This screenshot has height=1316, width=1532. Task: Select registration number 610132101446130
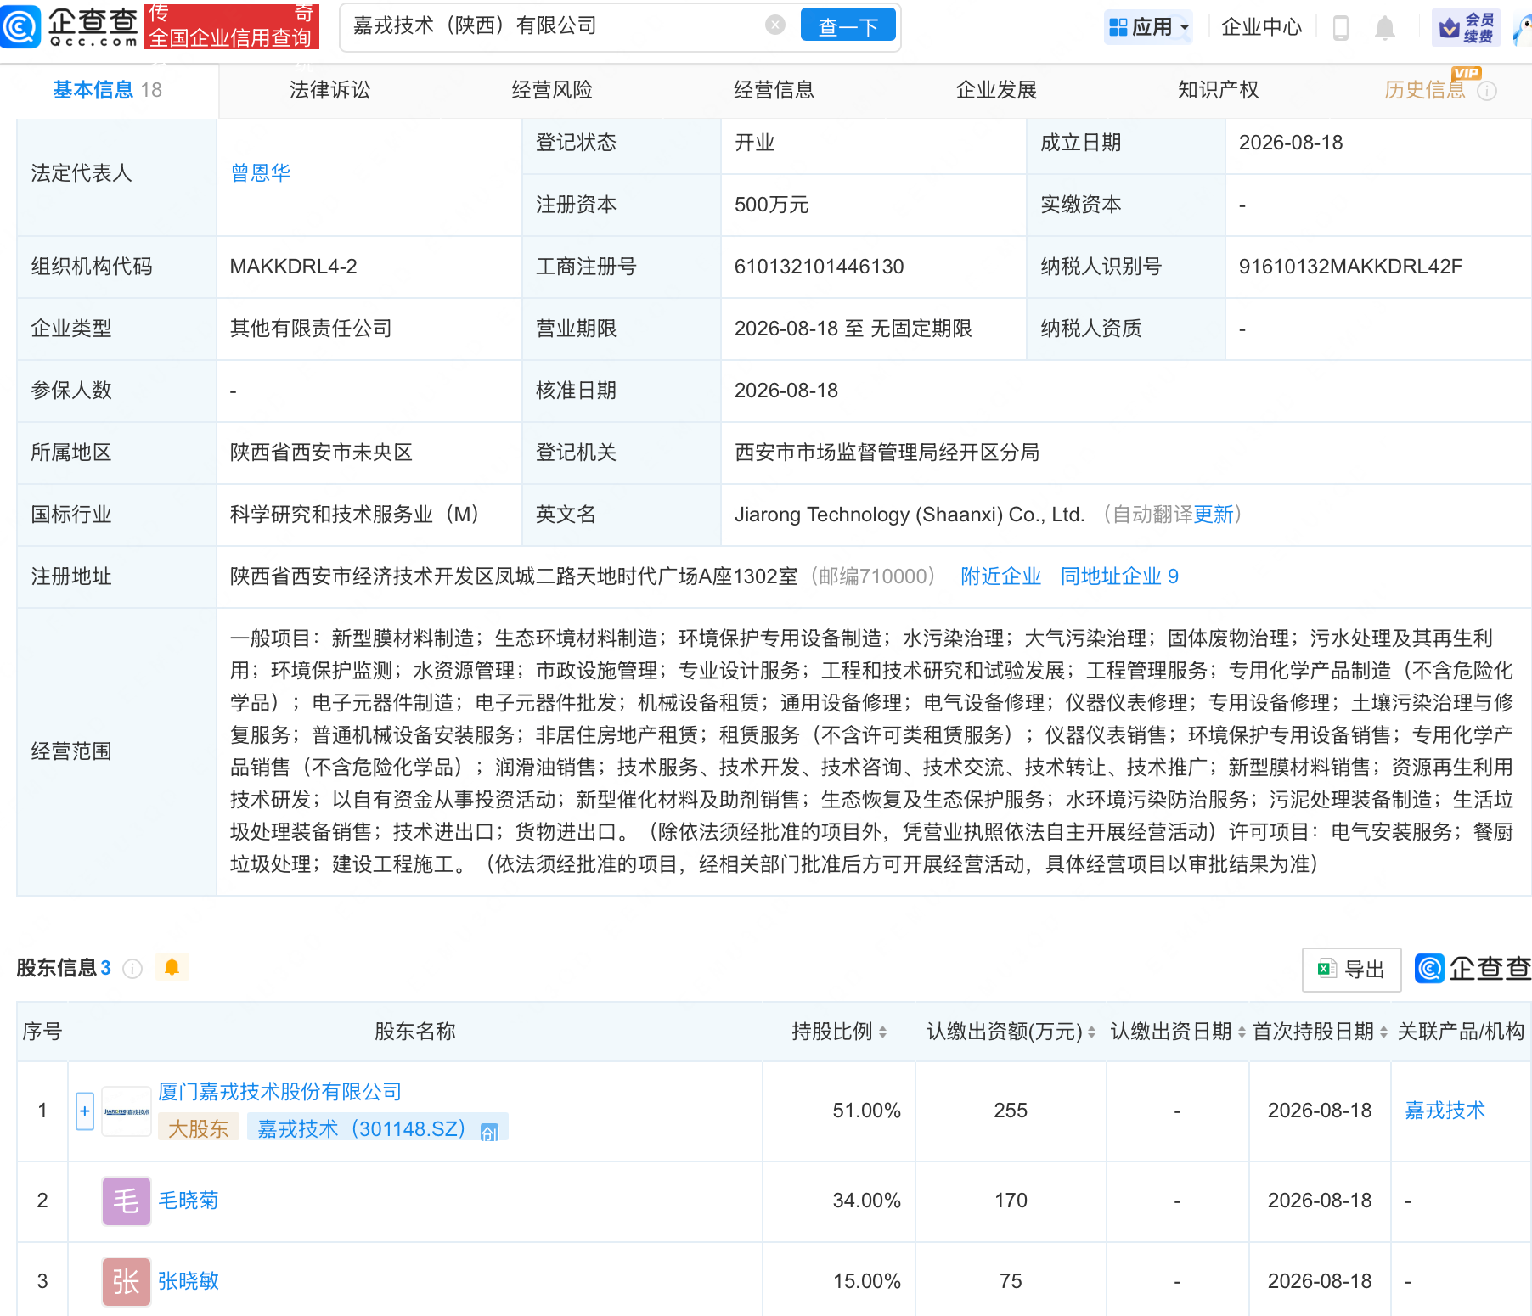pyautogui.click(x=819, y=267)
